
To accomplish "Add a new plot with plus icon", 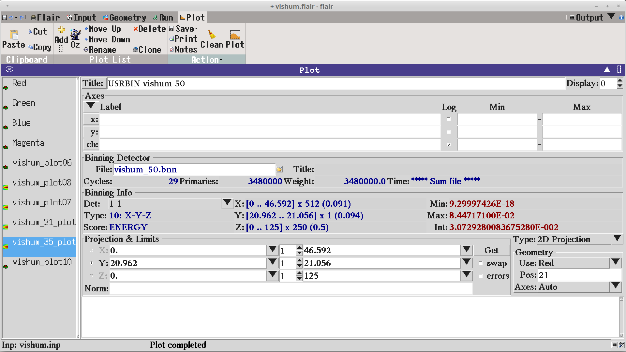I will click(x=61, y=30).
